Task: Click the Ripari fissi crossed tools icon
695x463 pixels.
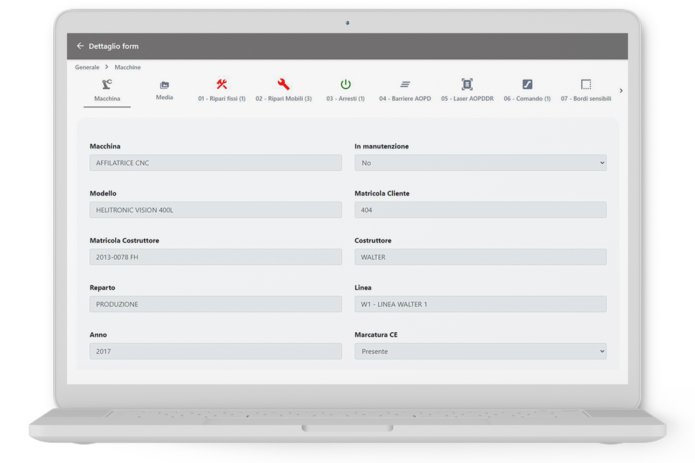Action: pos(221,84)
